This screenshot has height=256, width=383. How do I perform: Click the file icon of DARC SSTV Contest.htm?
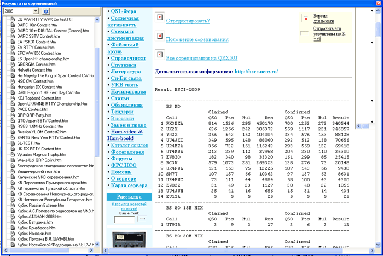pos(13,36)
